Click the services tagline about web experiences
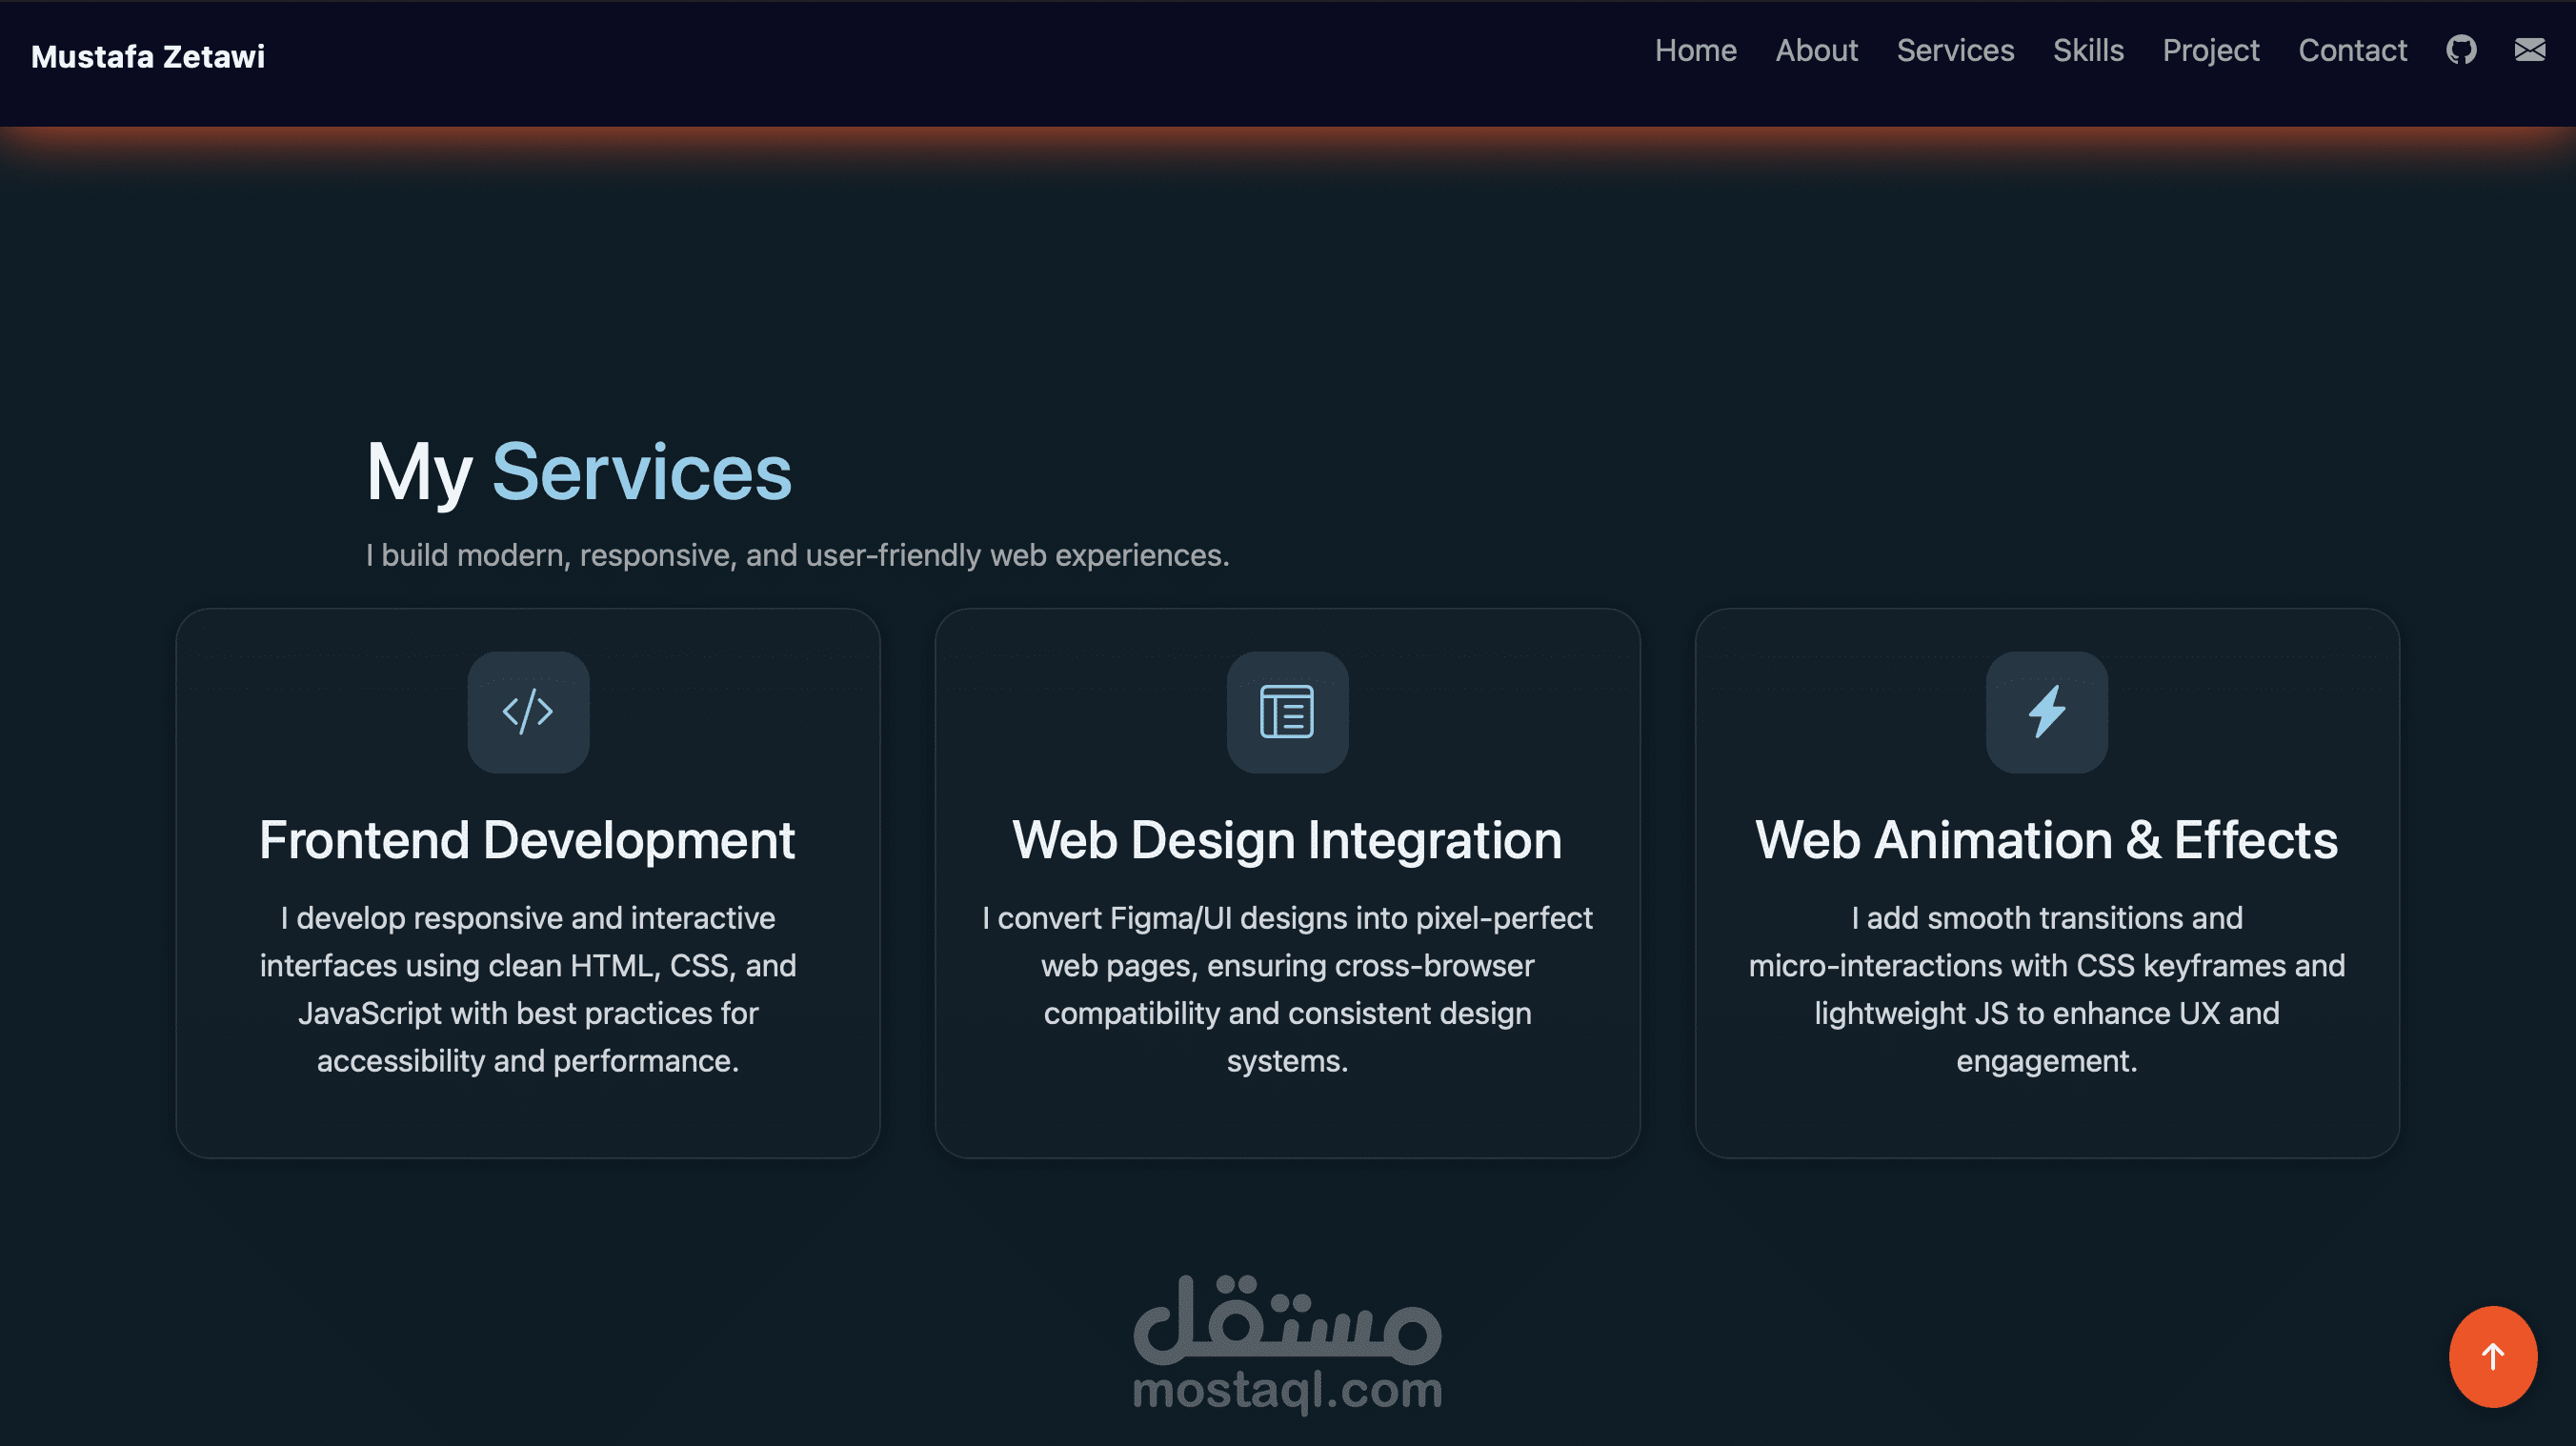 point(797,555)
